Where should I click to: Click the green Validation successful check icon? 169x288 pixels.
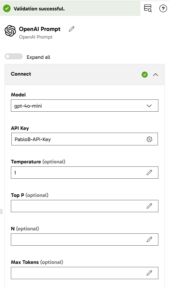(7, 8)
